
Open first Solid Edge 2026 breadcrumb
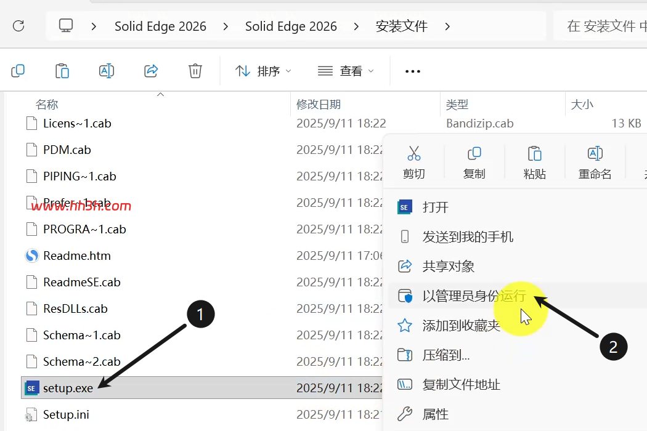[160, 26]
